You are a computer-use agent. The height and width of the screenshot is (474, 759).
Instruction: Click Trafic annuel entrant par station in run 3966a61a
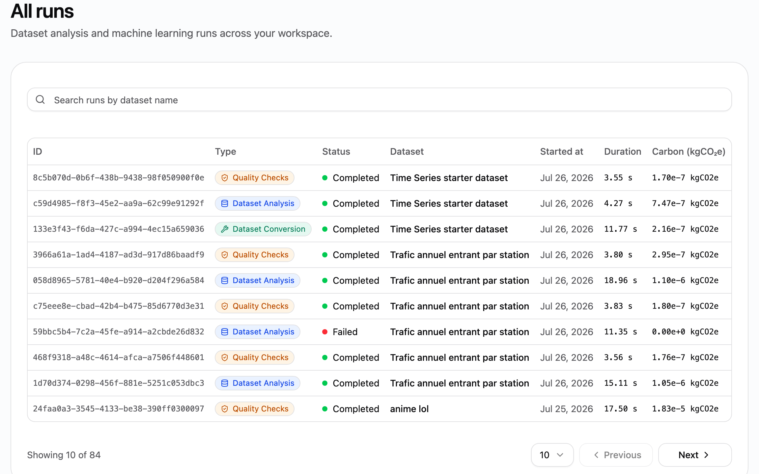tap(460, 255)
